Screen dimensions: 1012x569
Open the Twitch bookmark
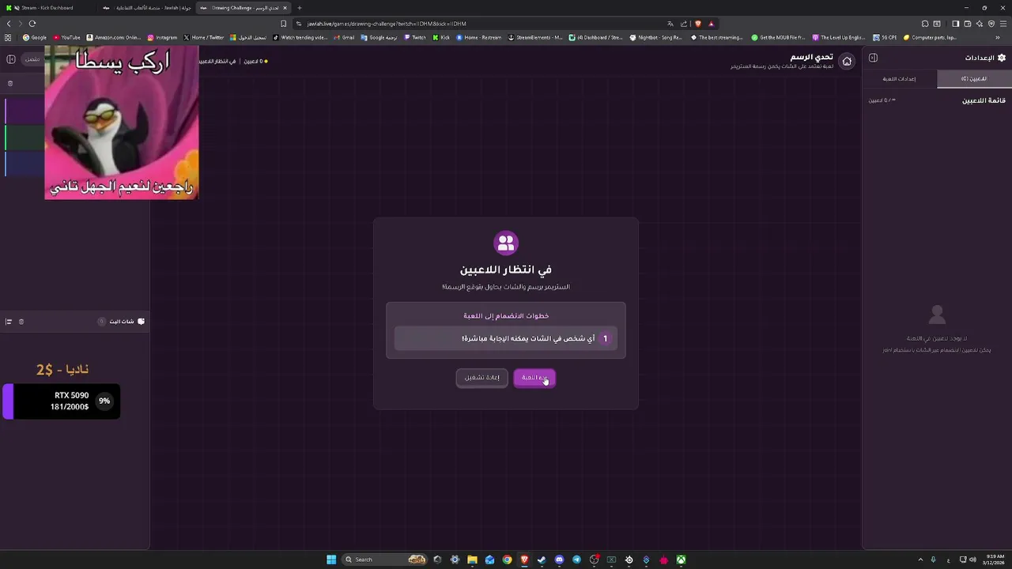[x=415, y=37]
